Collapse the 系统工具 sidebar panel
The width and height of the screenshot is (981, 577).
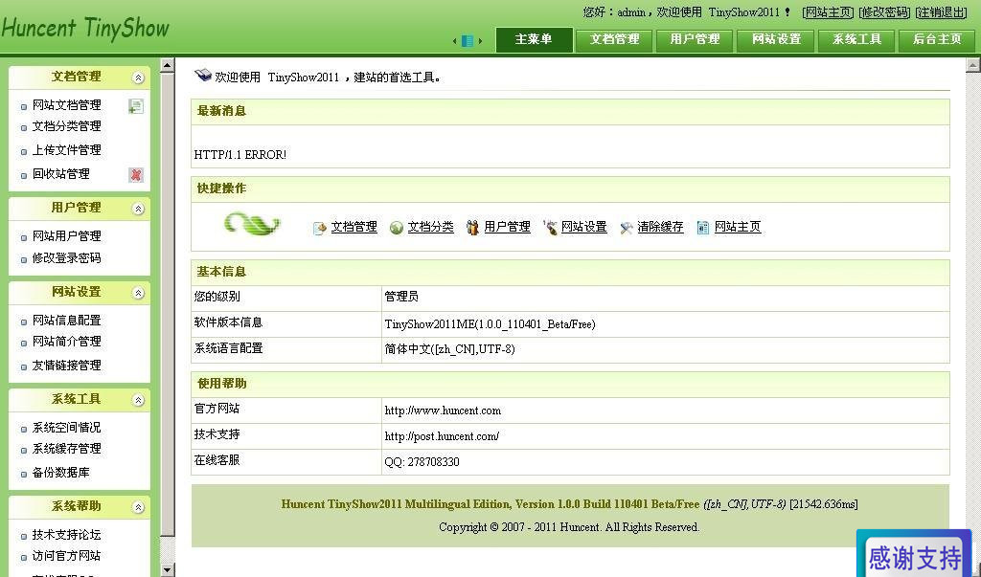[x=138, y=400]
